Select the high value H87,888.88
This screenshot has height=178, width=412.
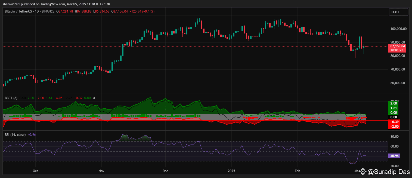[x=83, y=11]
